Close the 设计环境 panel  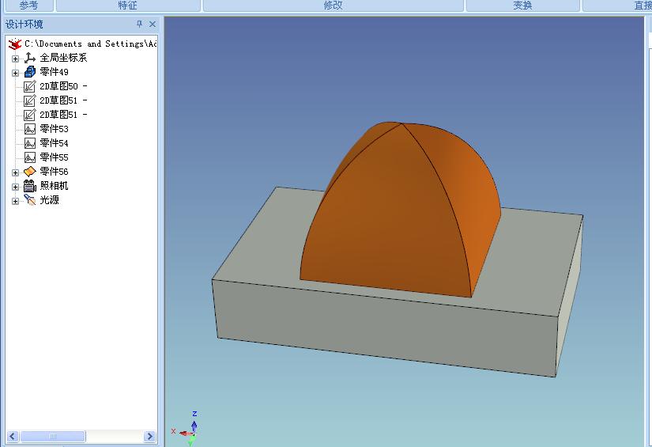click(153, 25)
